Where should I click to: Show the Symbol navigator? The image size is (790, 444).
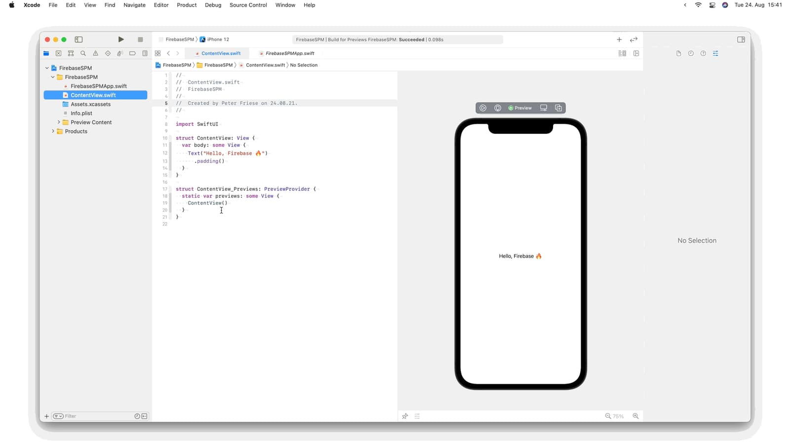point(71,53)
